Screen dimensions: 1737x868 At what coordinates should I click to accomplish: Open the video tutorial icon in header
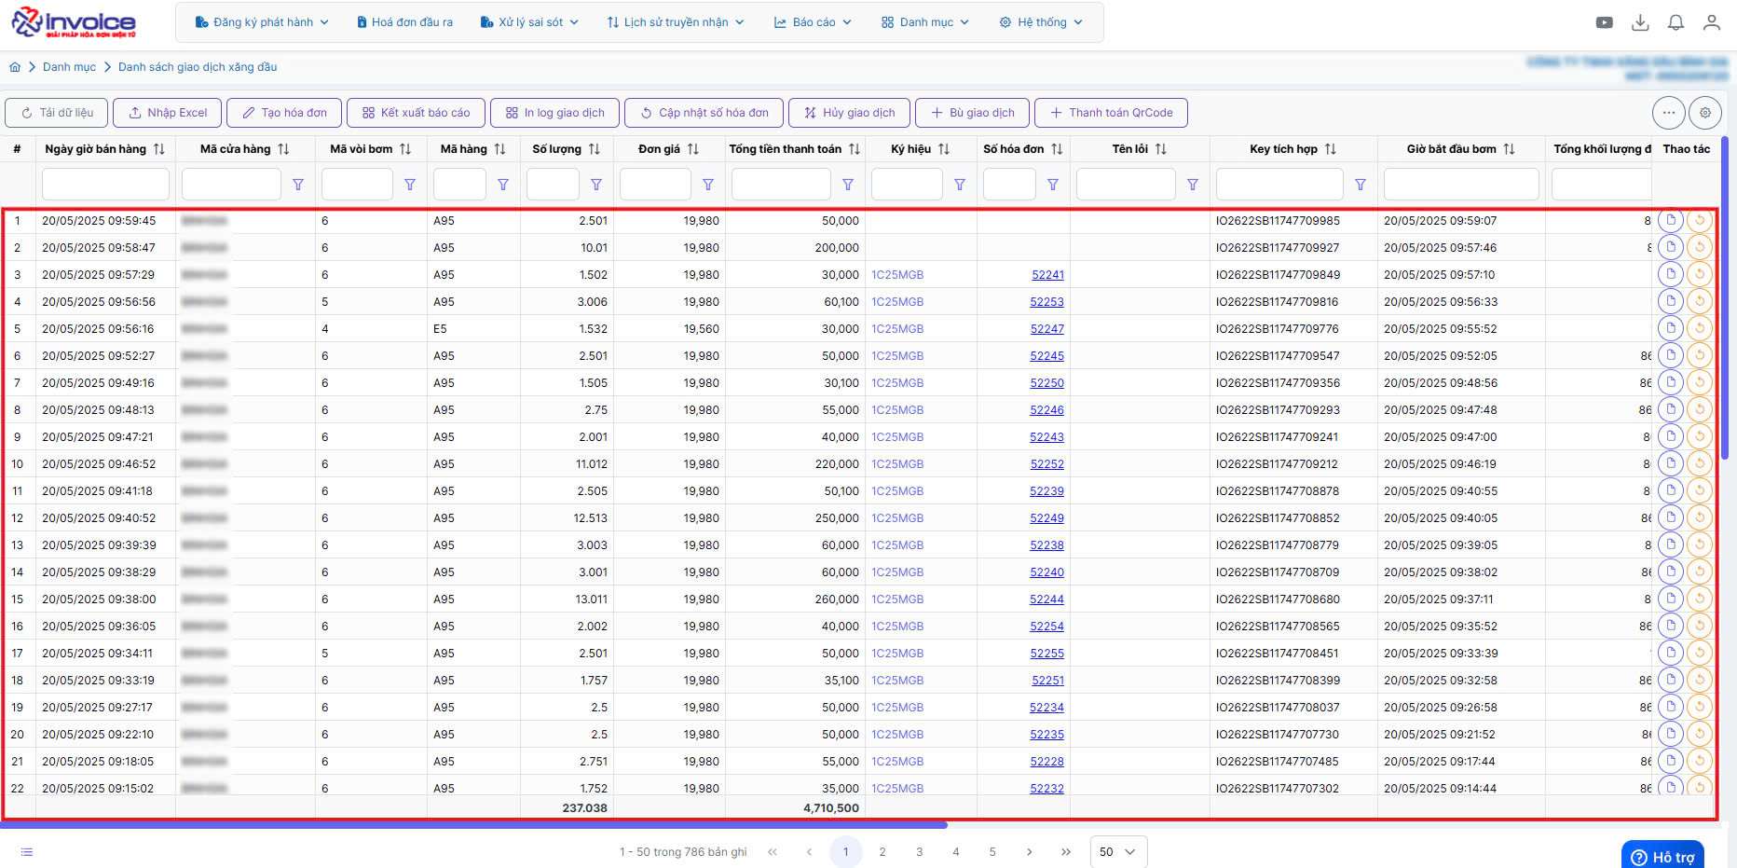1604,22
